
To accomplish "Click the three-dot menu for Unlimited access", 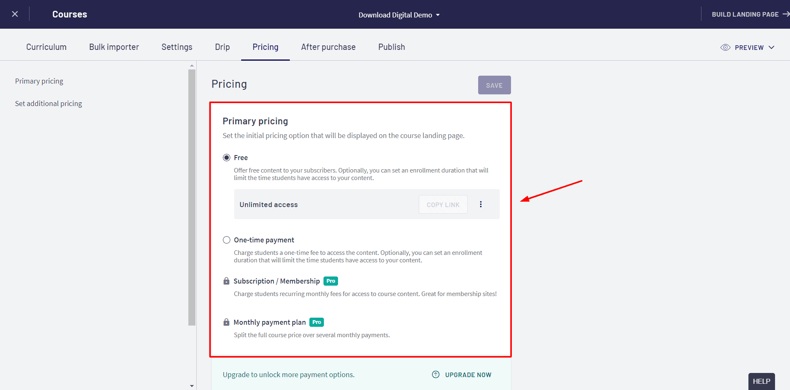I will [481, 204].
